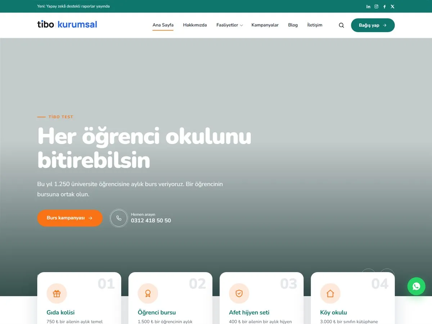Click the search magnifier icon
The height and width of the screenshot is (324, 432).
(341, 25)
